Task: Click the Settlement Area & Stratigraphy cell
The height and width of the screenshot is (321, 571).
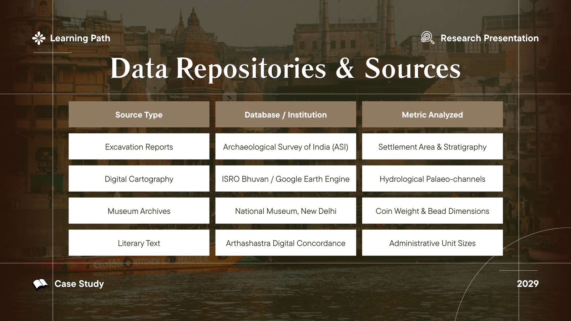Action: (x=432, y=147)
